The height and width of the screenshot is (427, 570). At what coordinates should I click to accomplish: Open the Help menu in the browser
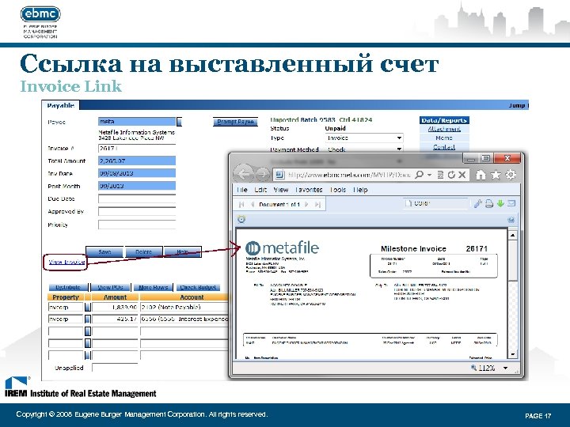[360, 190]
